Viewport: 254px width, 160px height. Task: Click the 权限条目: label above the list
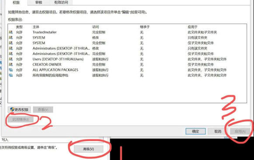point(15,20)
